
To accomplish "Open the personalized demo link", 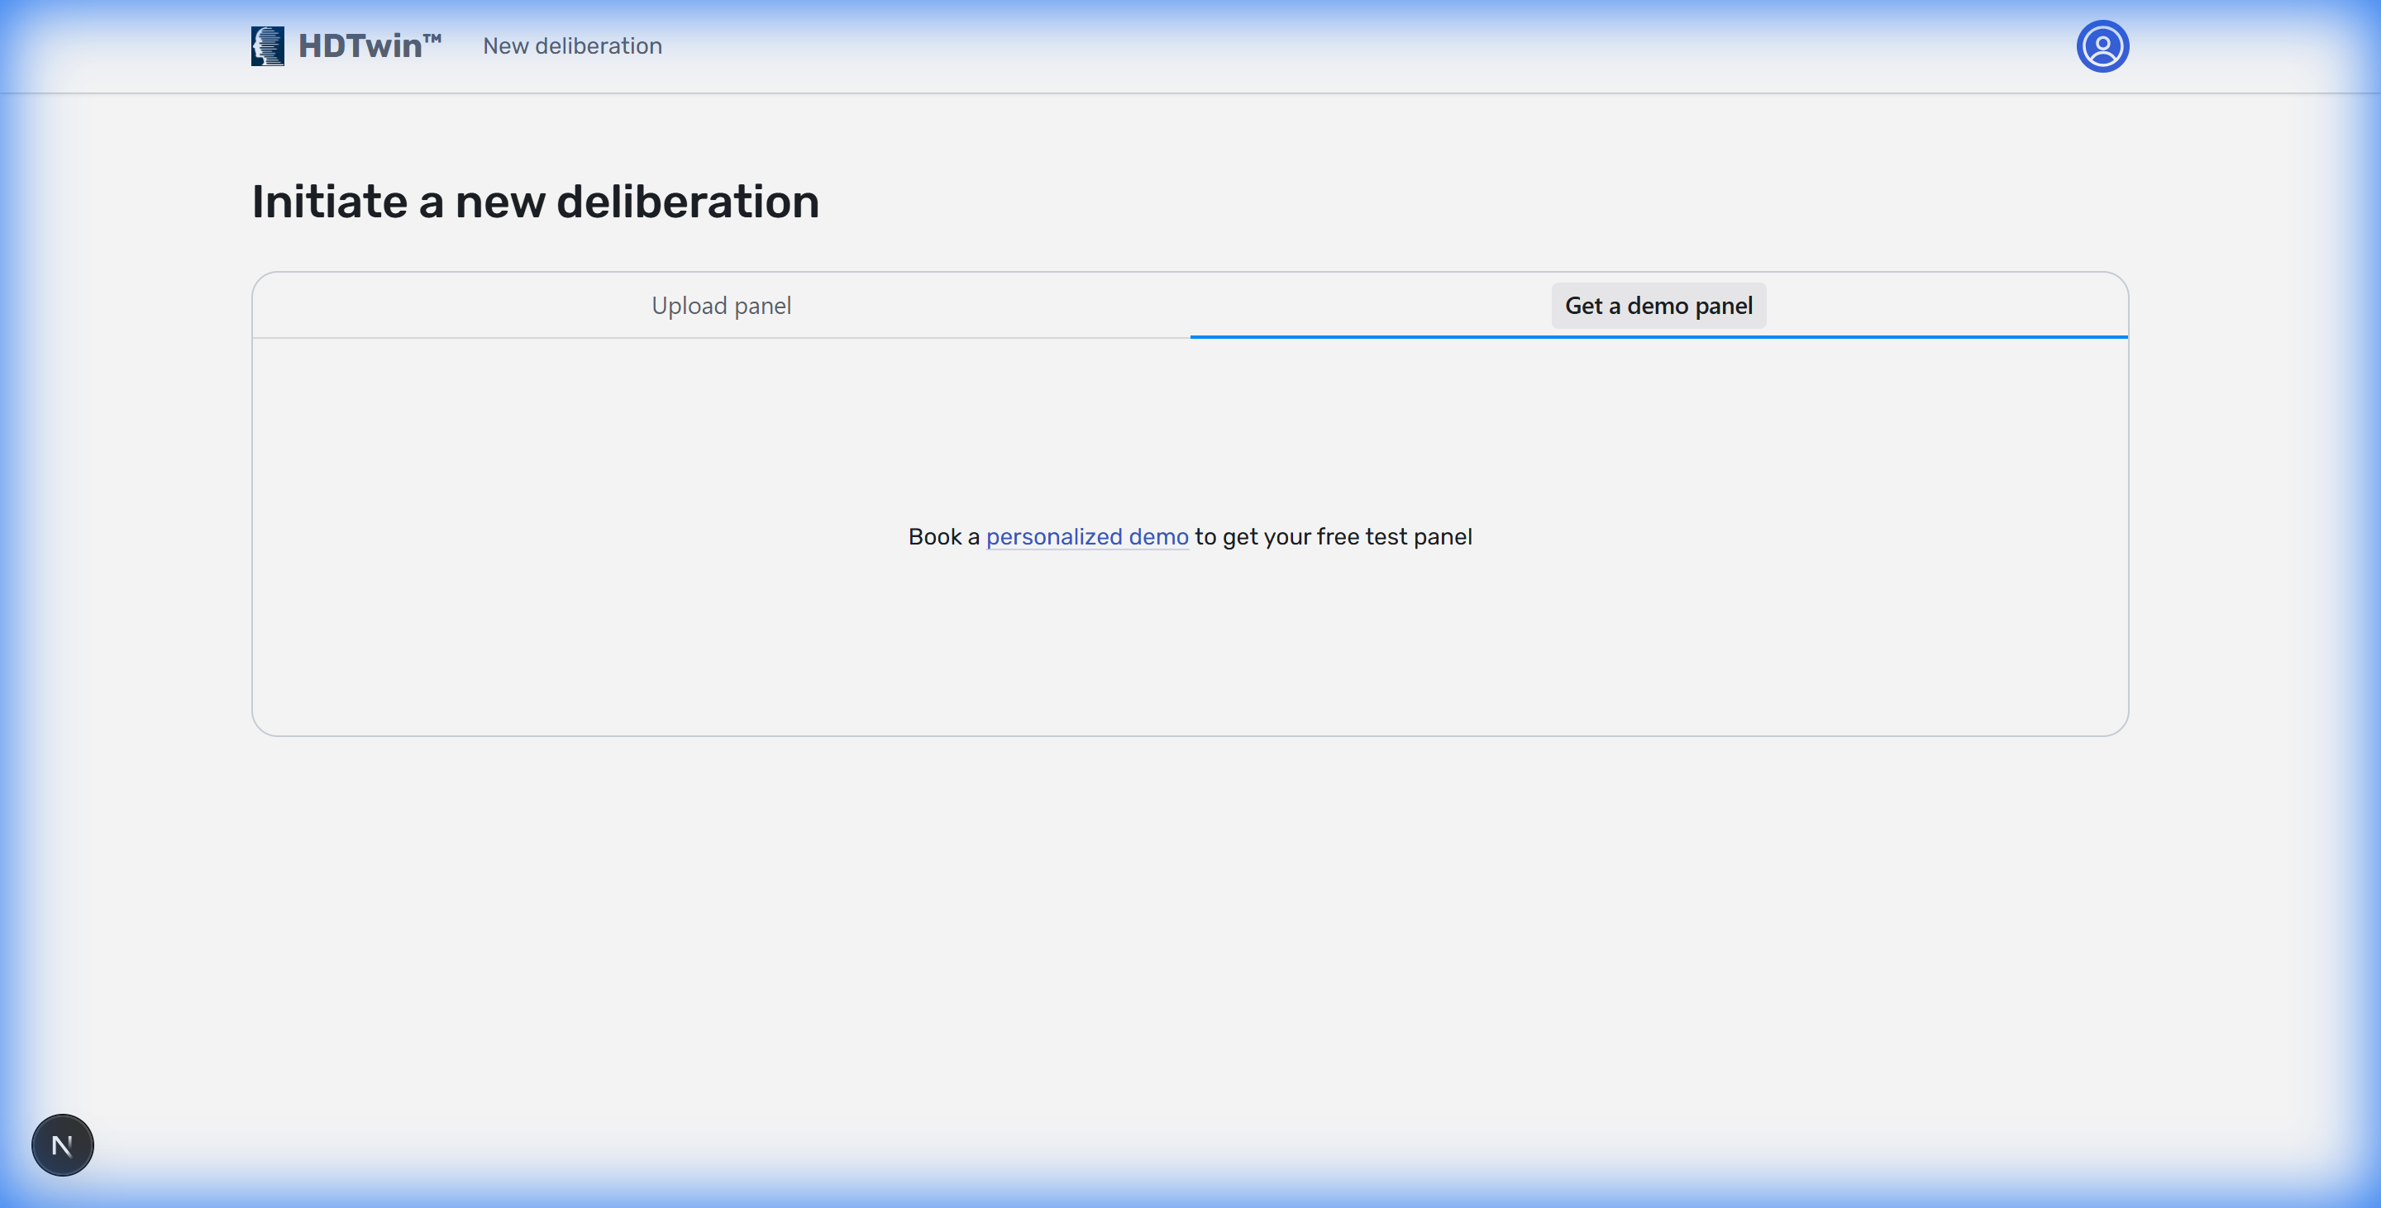I will tap(1087, 536).
